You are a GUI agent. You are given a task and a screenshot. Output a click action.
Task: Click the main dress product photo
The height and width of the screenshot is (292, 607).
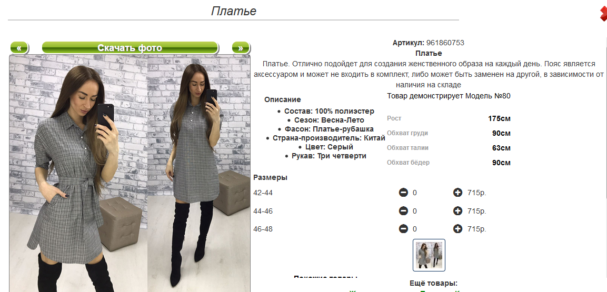(130, 173)
